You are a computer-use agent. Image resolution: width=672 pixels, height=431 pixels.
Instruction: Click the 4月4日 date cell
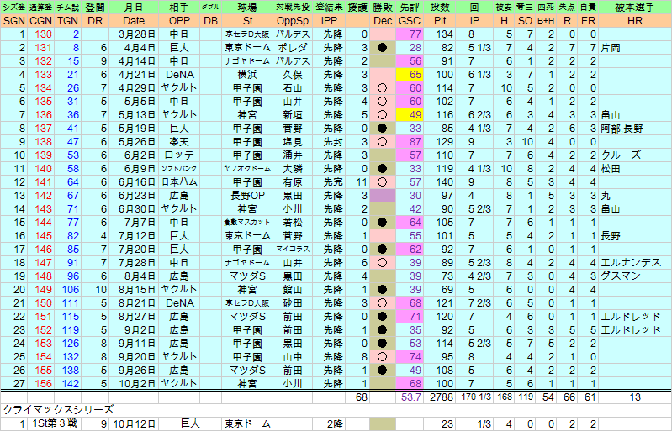click(x=133, y=48)
